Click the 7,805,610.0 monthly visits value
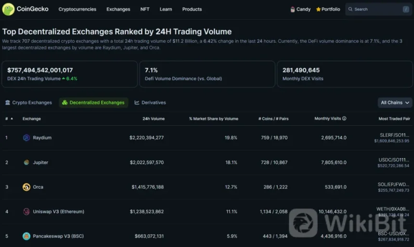 click(334, 162)
